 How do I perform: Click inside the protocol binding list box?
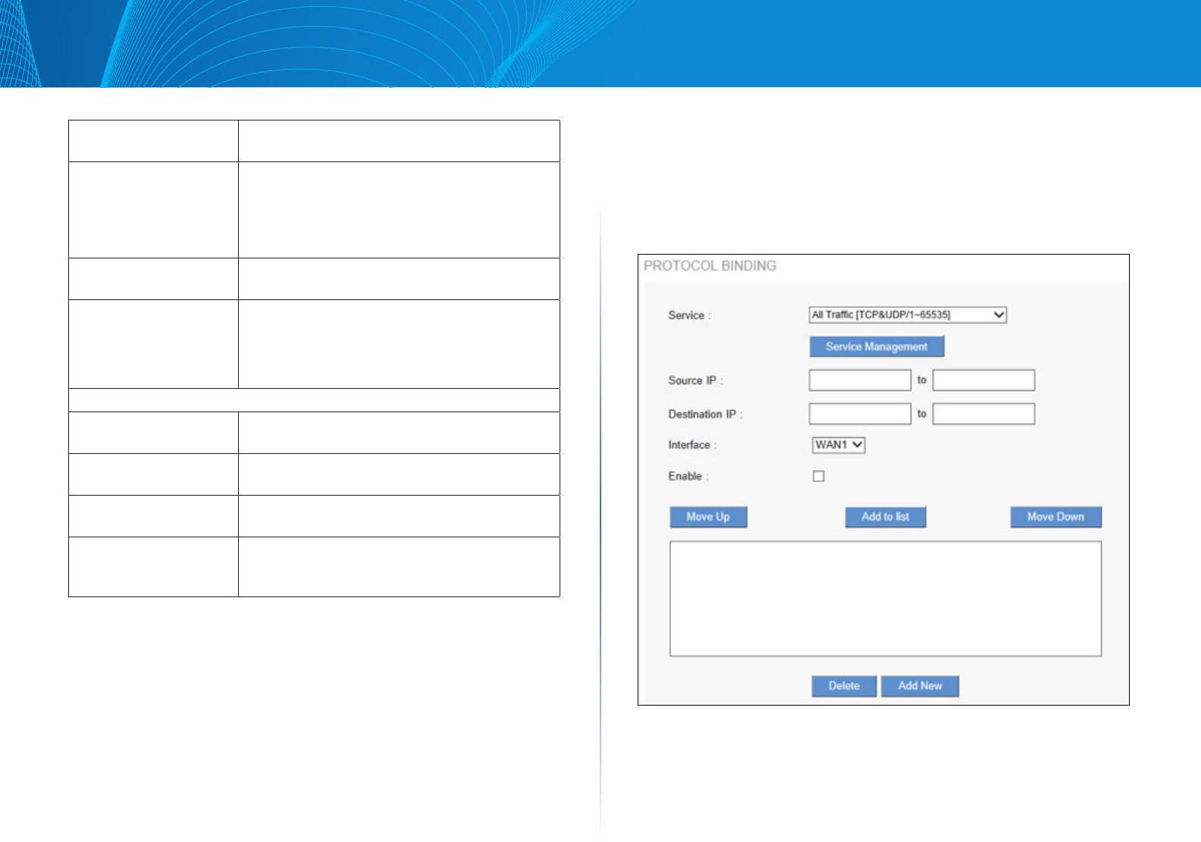(x=886, y=599)
